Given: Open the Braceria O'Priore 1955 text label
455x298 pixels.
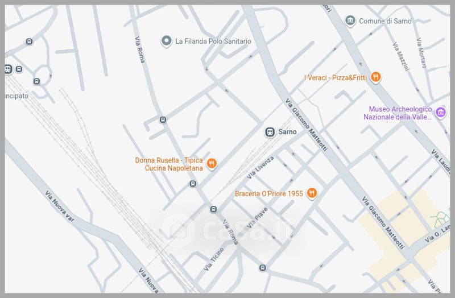Looking at the screenshot, I should click(269, 194).
